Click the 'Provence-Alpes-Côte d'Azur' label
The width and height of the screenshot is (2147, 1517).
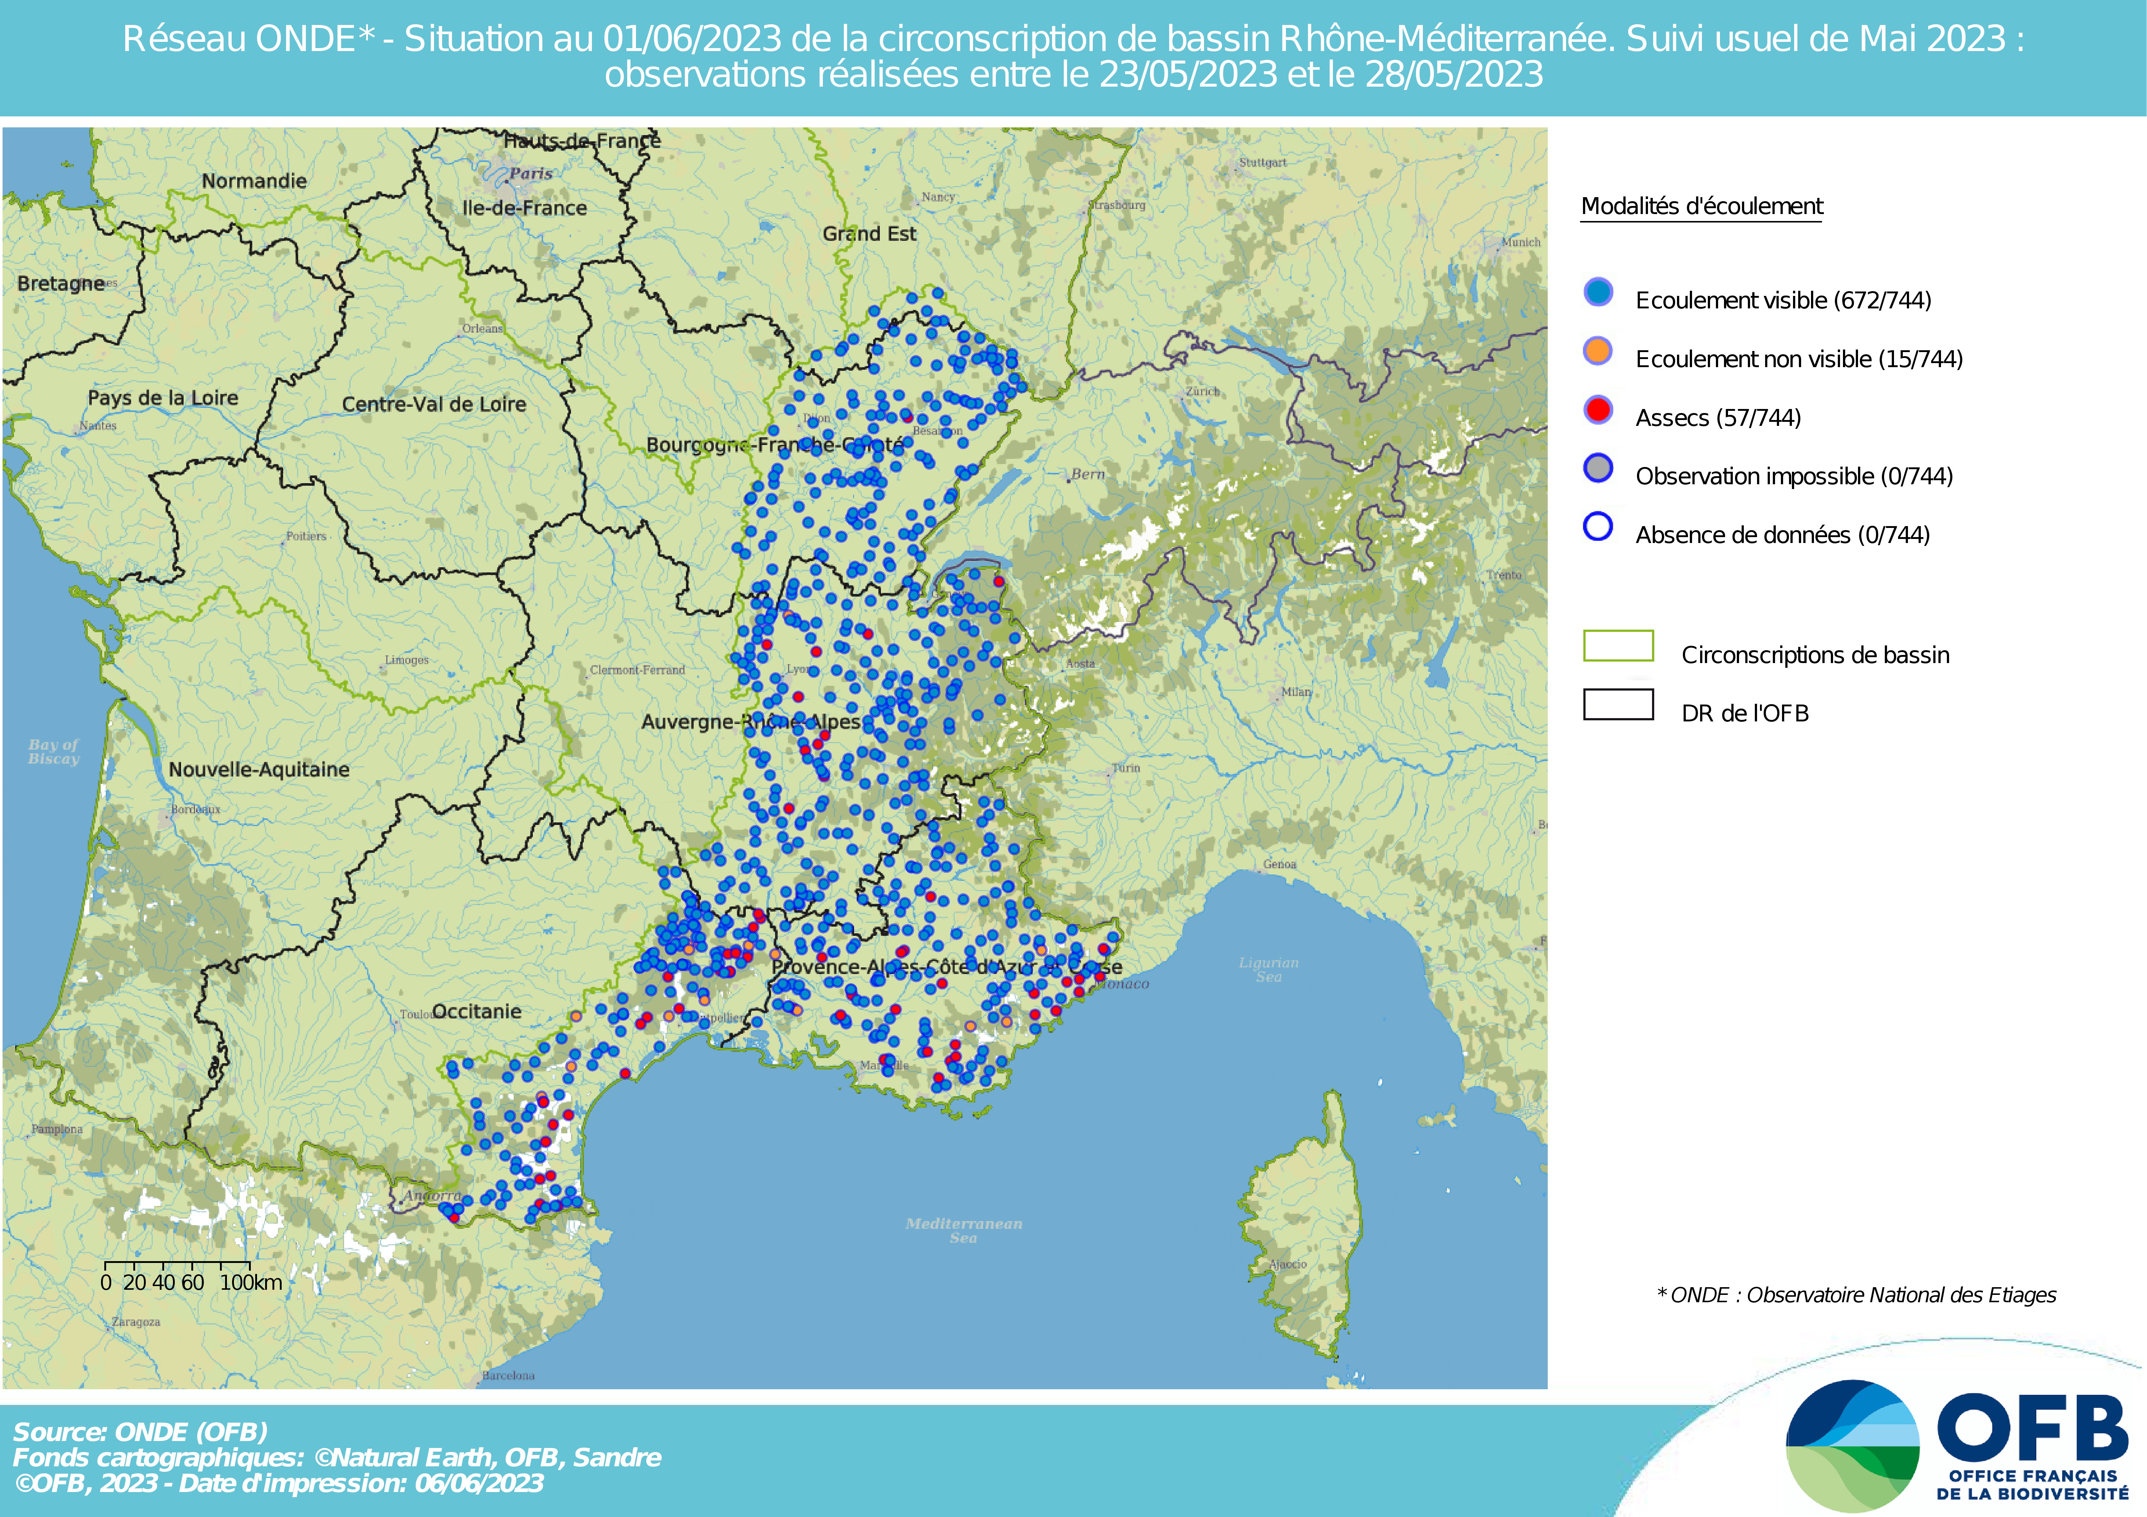pos(946,967)
